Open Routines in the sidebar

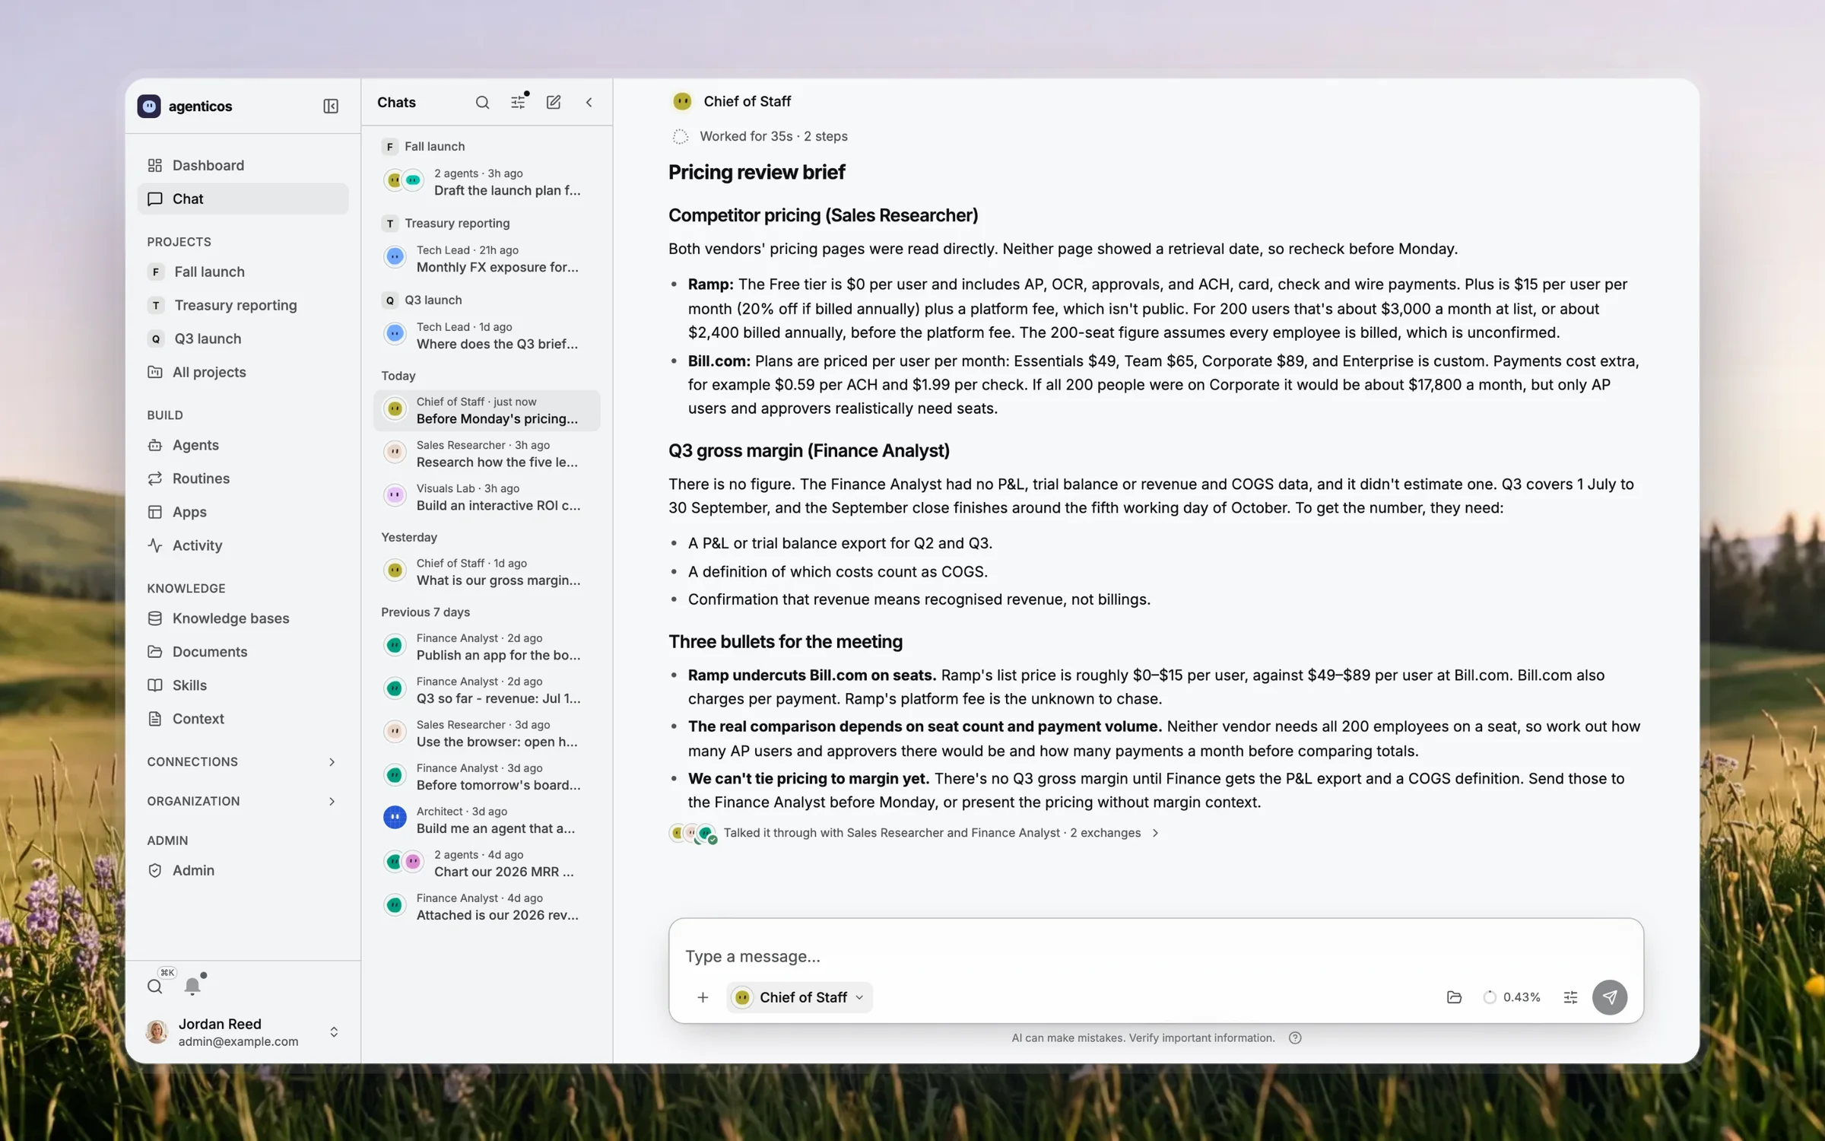coord(243,478)
